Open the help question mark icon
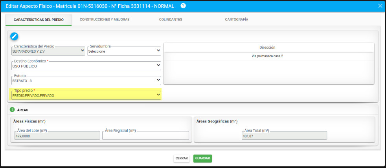The height and width of the screenshot is (168, 386). click(x=183, y=6)
